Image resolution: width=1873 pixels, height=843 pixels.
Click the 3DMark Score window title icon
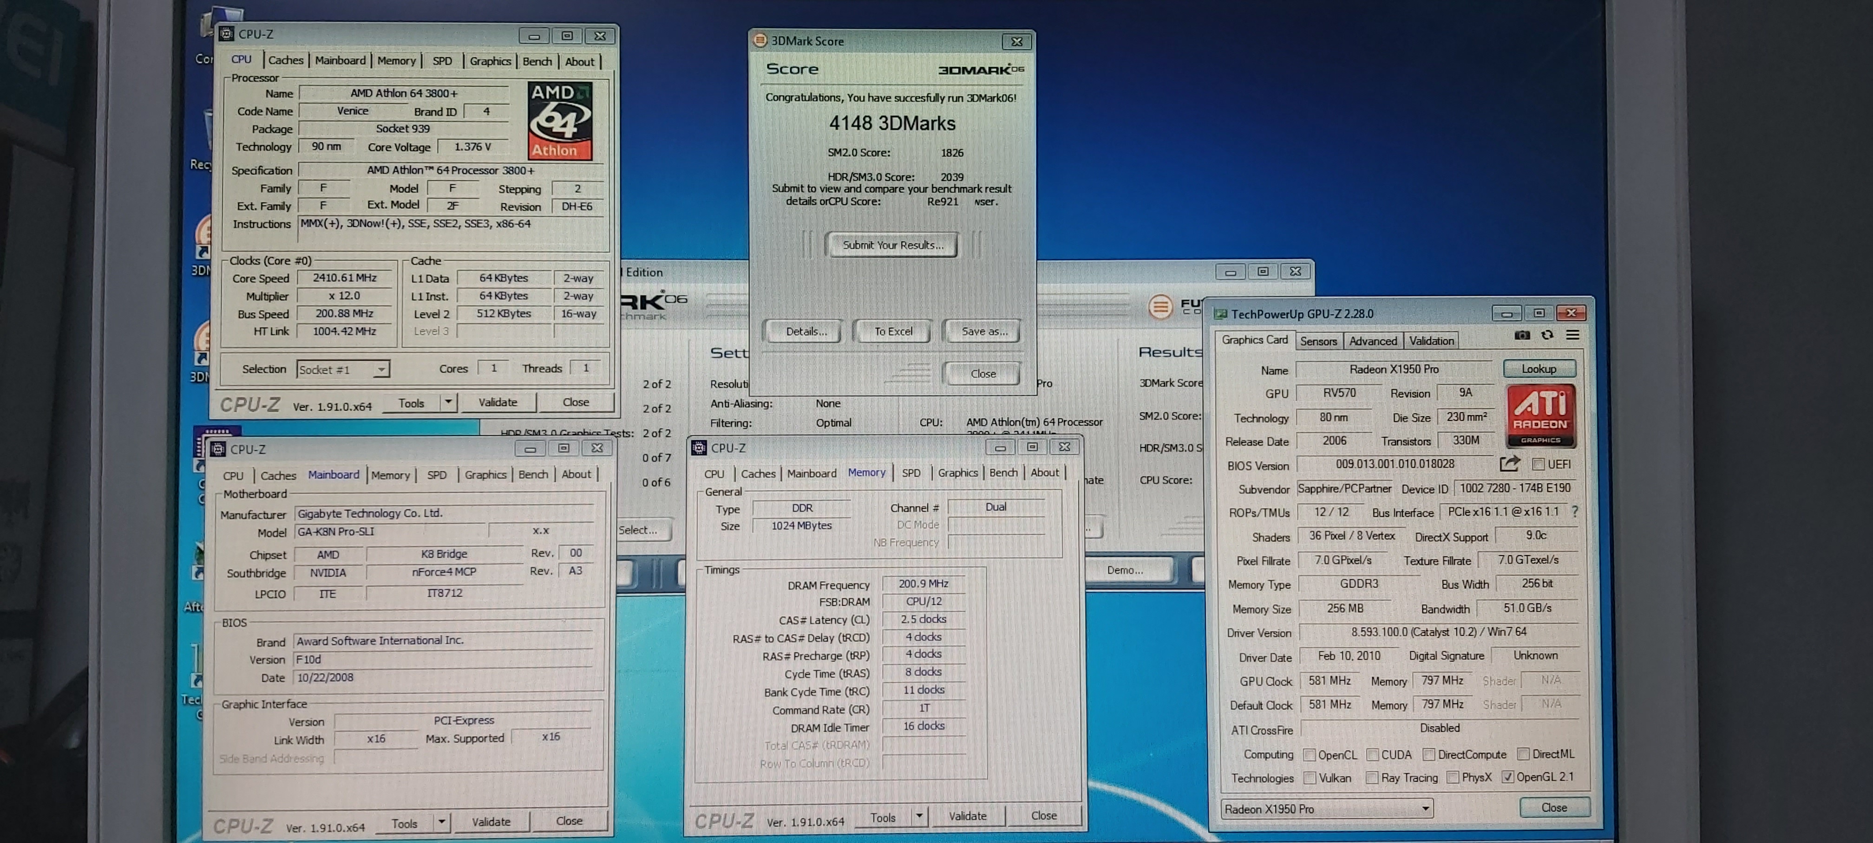pyautogui.click(x=760, y=41)
